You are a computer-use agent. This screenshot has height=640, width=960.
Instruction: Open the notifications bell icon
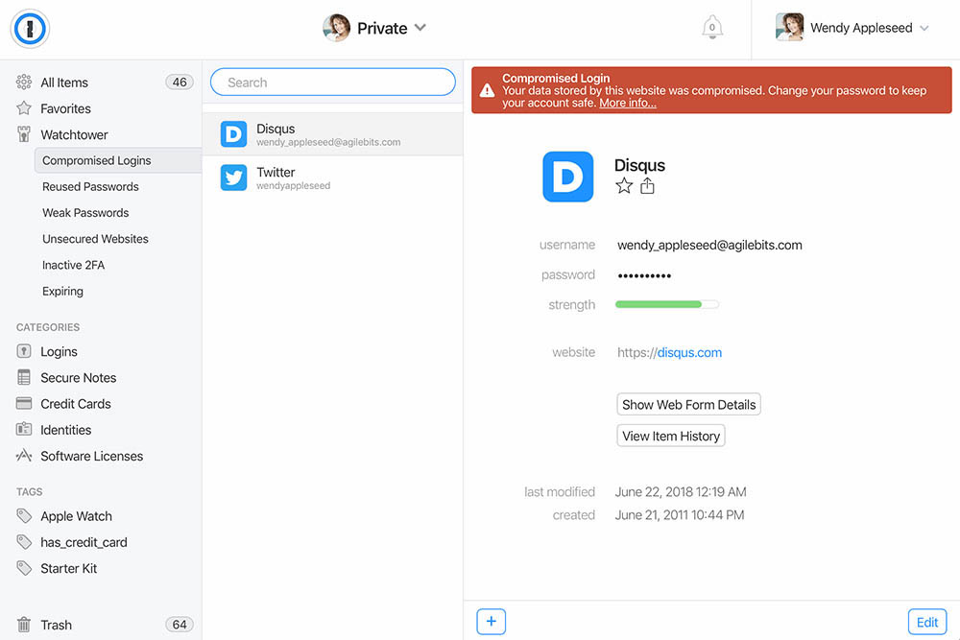point(712,28)
